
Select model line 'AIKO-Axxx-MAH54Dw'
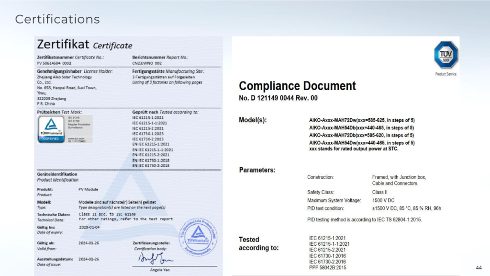362,143
